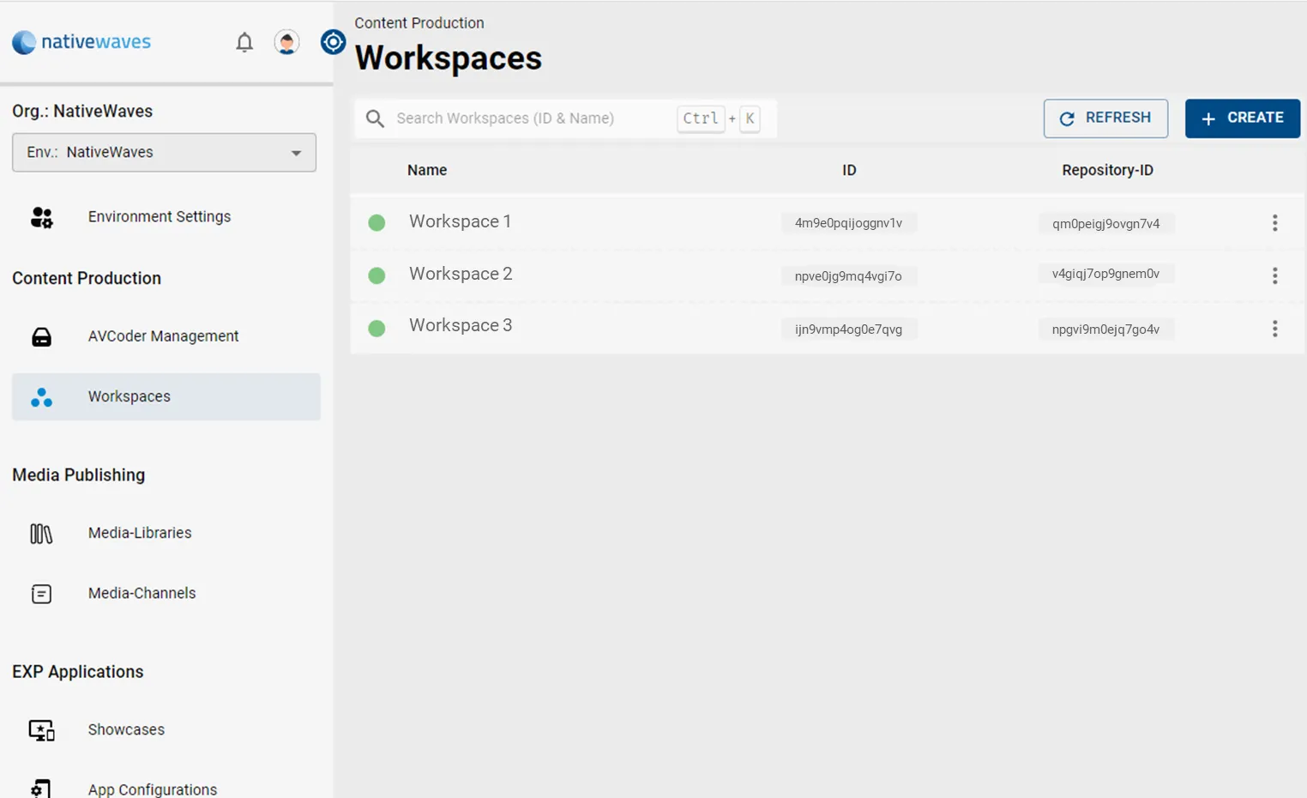The height and width of the screenshot is (798, 1307).
Task: Open the three-dot menu for Workspace 1
Action: click(x=1274, y=223)
